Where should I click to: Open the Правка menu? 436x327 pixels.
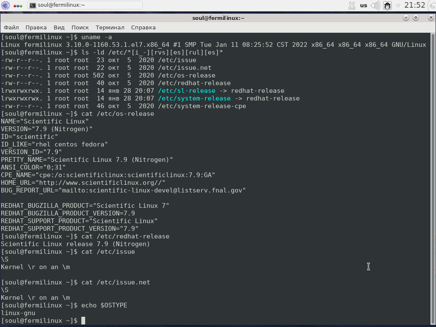point(36,28)
